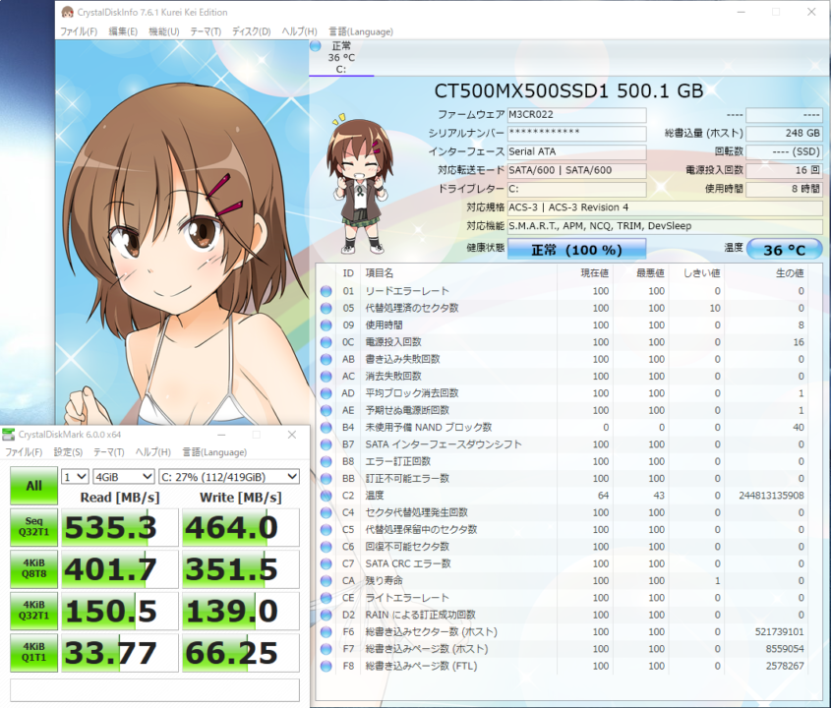Image resolution: width=831 pixels, height=708 pixels.
Task: Start the 4KiB Q32T1 benchmark
Action: [33, 611]
